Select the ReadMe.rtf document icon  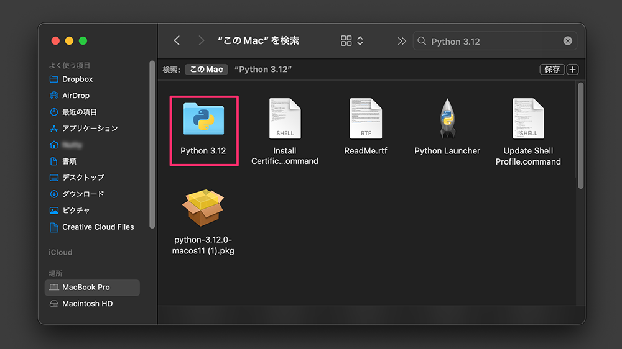(366, 119)
